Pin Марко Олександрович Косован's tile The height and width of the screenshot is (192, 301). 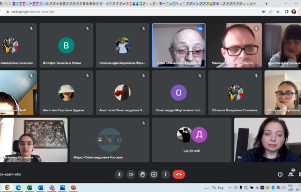tap(100, 140)
